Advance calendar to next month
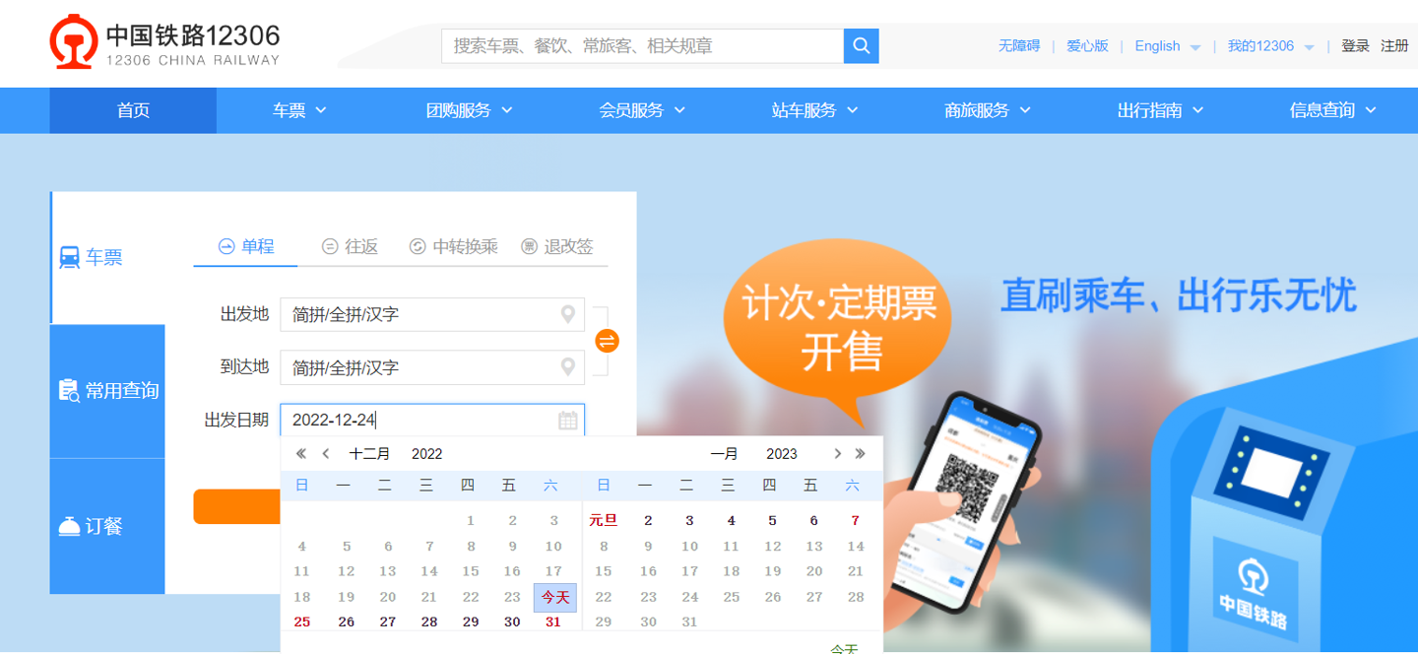 [837, 454]
